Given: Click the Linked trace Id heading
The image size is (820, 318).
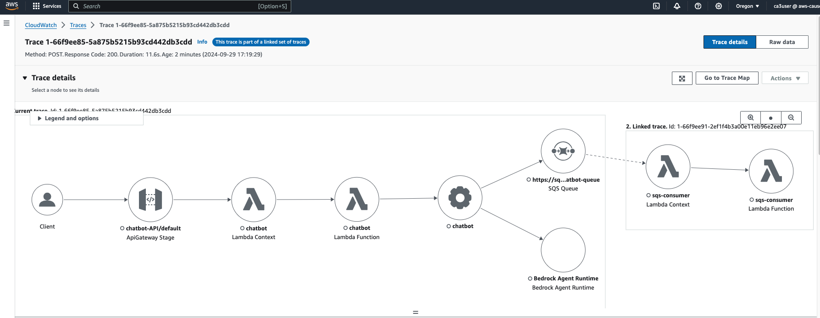Looking at the screenshot, I should 706,127.
